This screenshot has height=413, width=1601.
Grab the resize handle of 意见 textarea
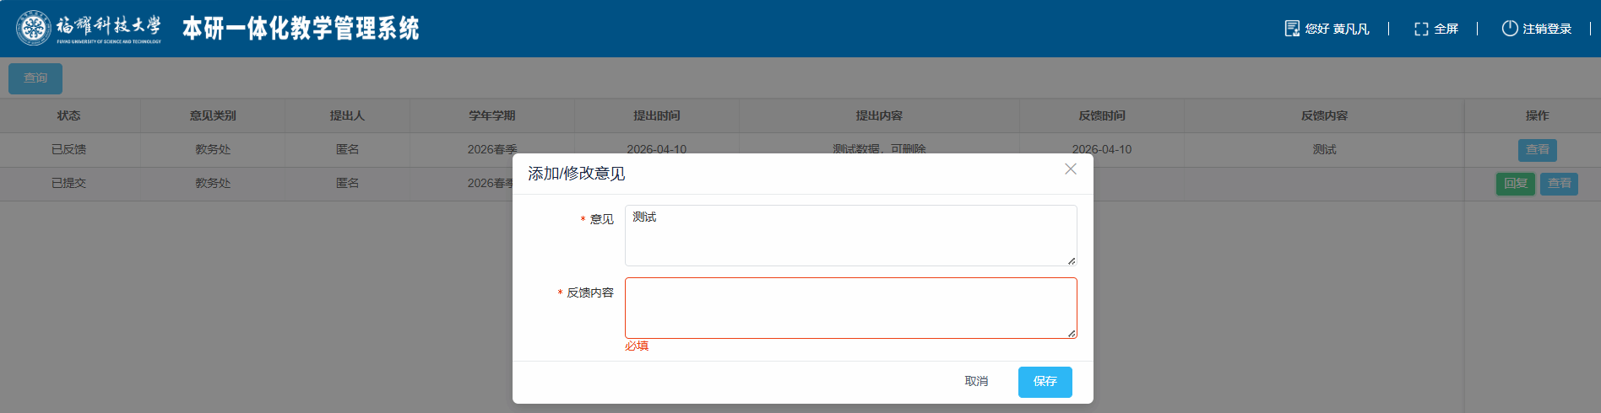coord(1071,260)
